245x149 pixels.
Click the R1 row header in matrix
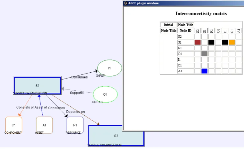pyautogui.click(x=186, y=48)
